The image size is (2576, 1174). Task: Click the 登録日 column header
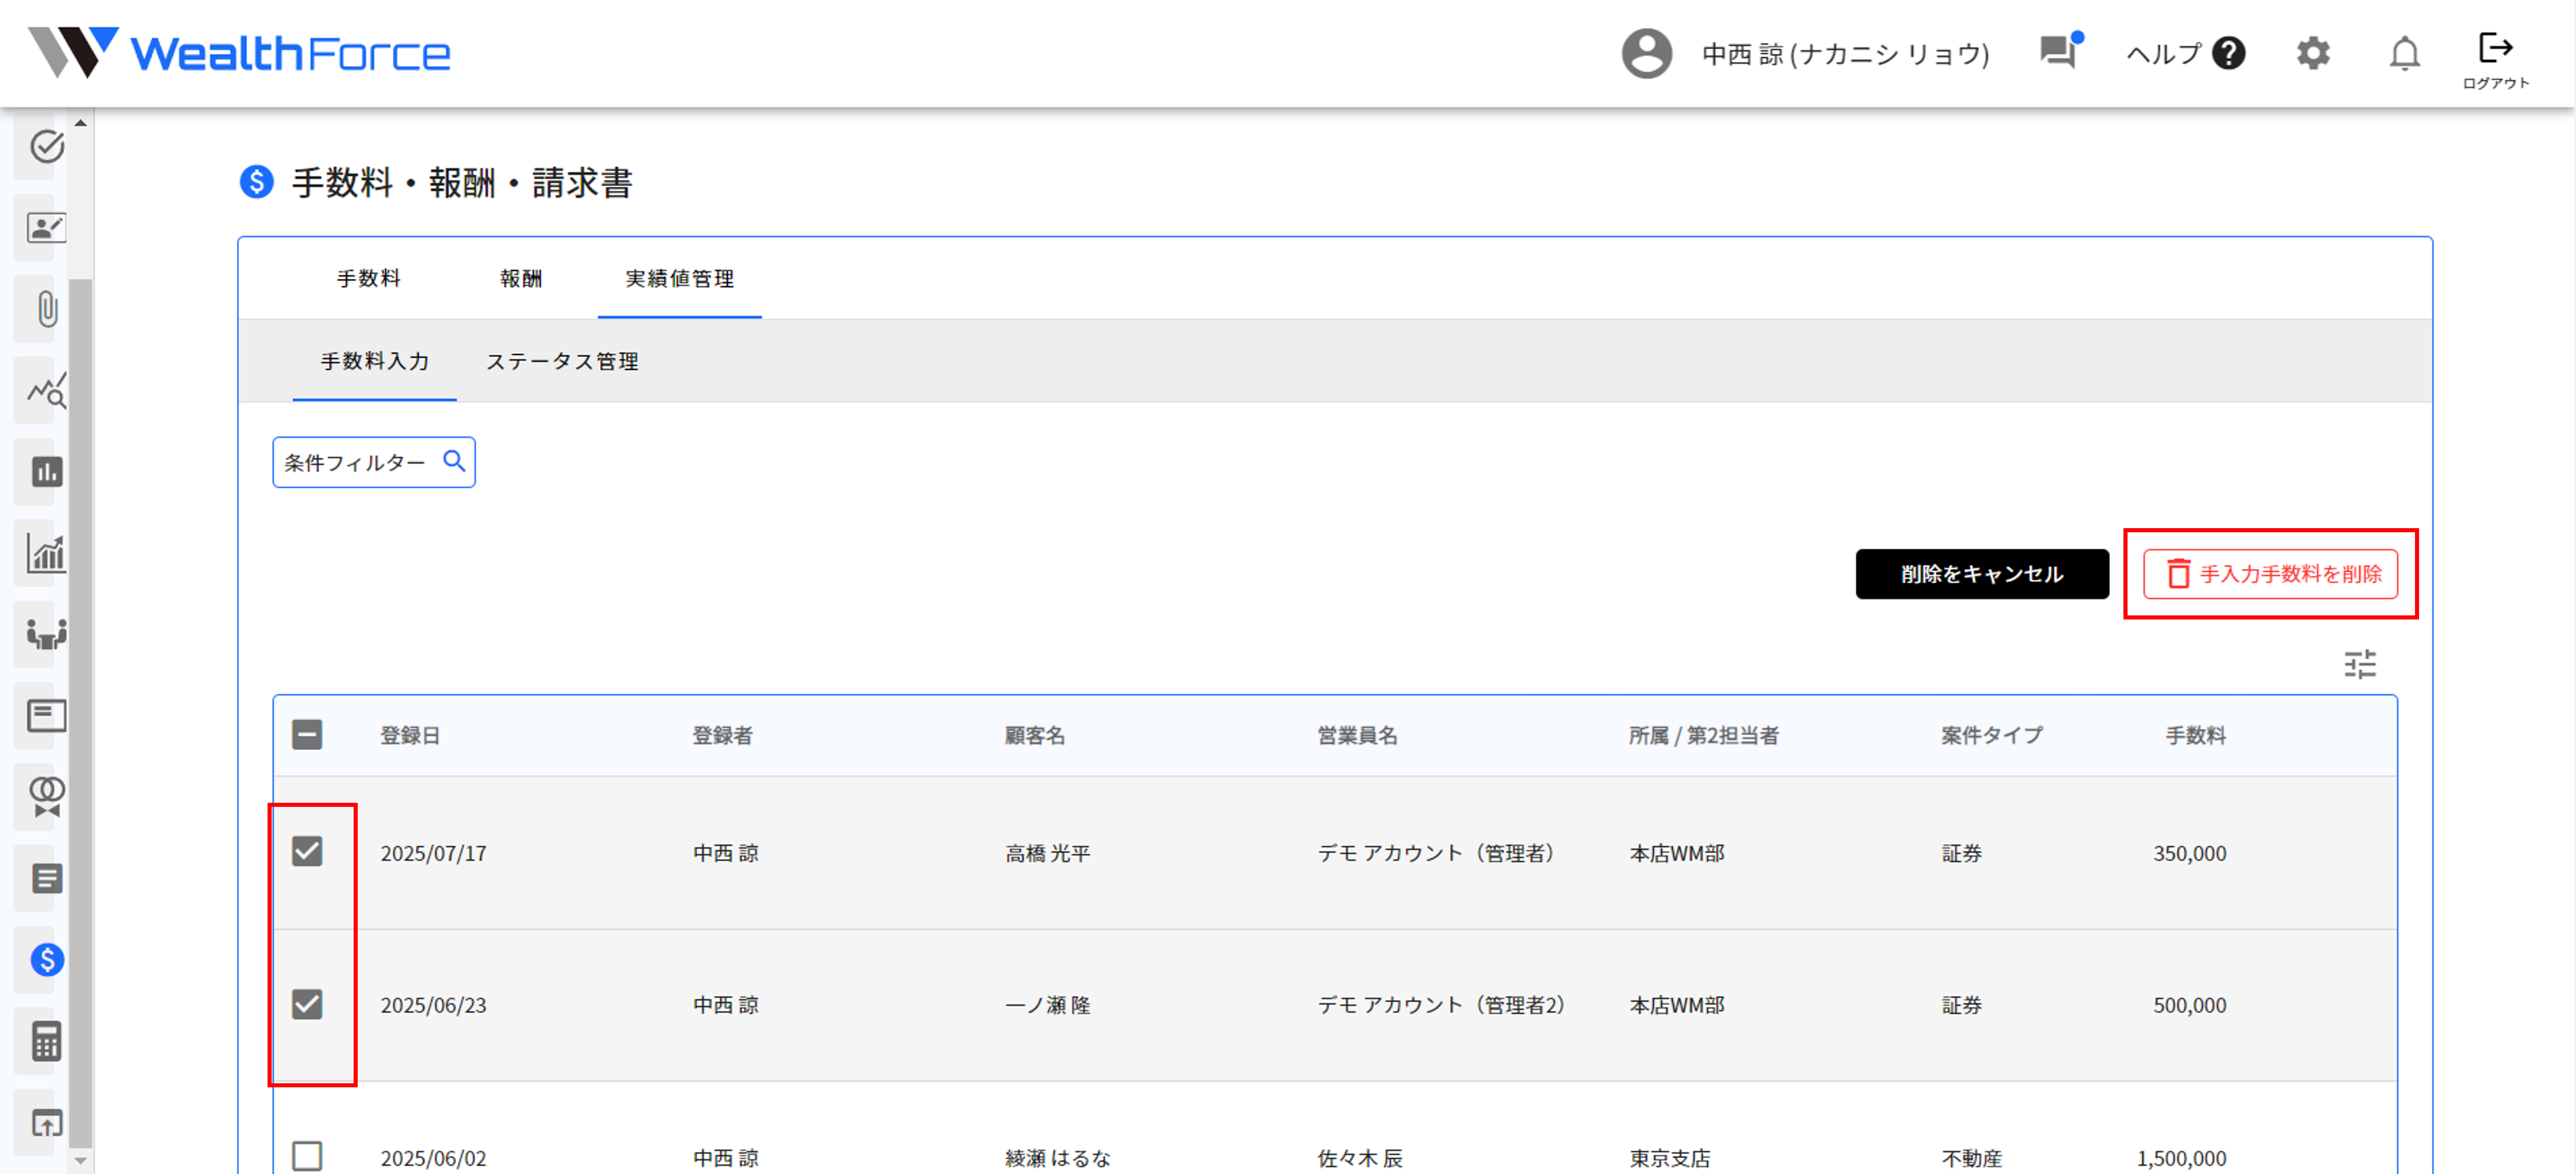click(x=410, y=735)
